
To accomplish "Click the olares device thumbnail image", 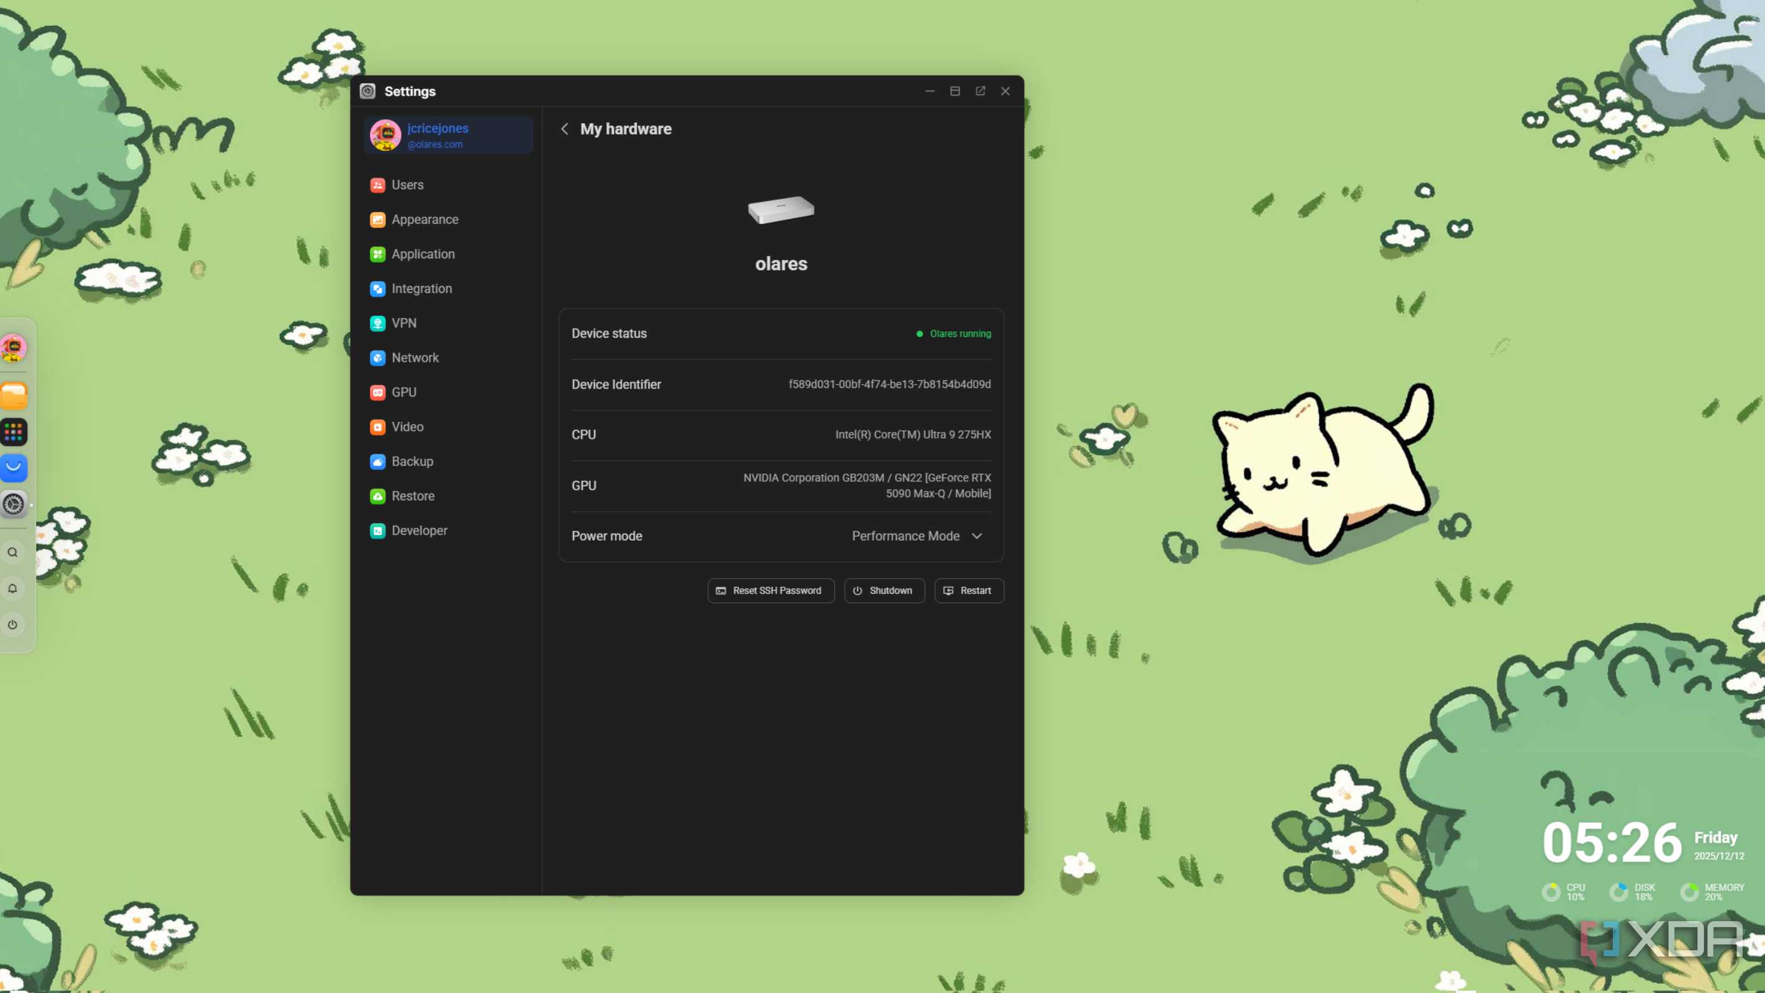I will pos(780,210).
